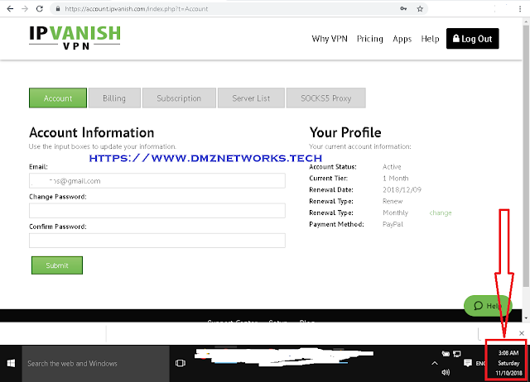Switch to the Billing tab
This screenshot has width=530, height=382.
[114, 98]
